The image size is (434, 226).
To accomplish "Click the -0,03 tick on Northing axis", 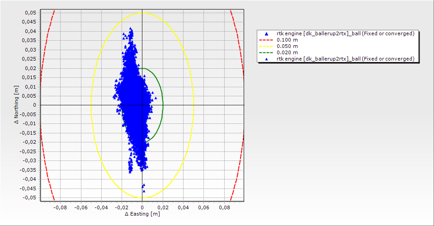I will tap(29, 161).
